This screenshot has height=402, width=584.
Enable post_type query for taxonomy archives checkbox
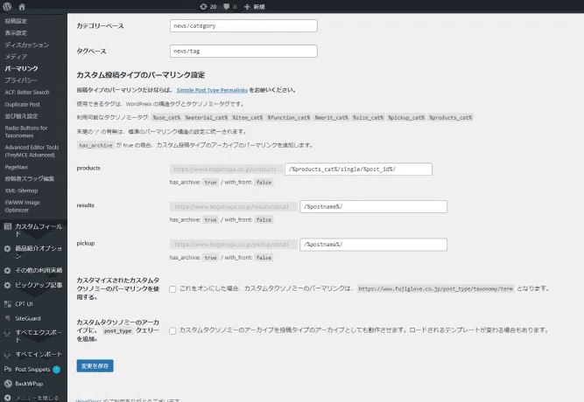(x=172, y=330)
